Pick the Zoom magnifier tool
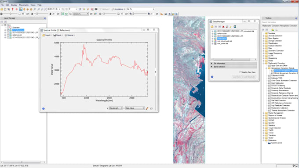This screenshot has height=168, width=299. click(34, 9)
